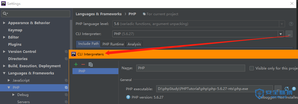Reload PHP executable info with refresh icon
The height and width of the screenshot is (104, 298).
[287, 88]
